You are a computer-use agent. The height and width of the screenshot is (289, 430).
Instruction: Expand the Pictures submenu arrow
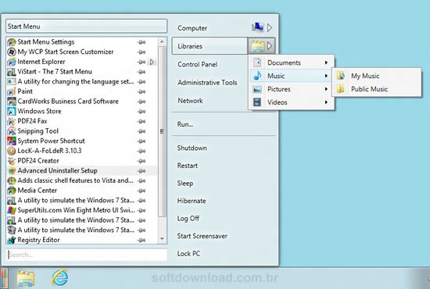tap(326, 89)
